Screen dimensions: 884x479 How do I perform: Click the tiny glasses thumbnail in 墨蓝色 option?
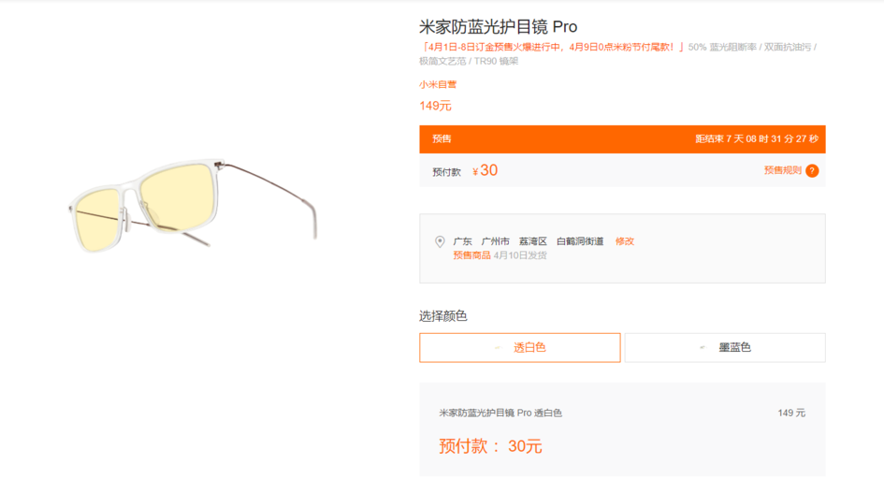(x=703, y=348)
